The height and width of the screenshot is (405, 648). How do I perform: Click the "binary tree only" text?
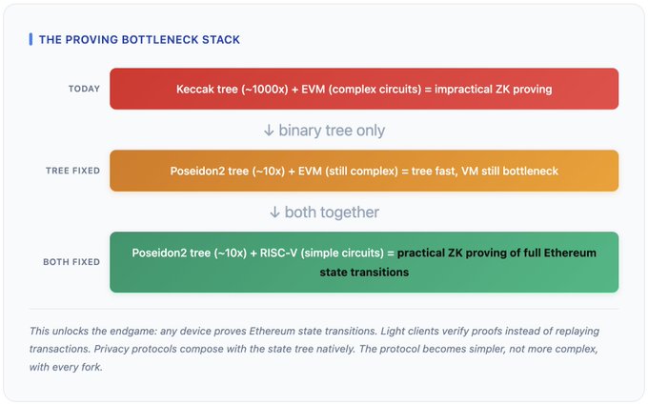pyautogui.click(x=332, y=131)
